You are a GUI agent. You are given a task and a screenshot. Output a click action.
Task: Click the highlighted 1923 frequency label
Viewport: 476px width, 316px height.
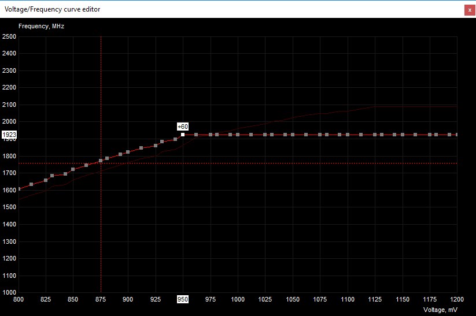click(9, 135)
